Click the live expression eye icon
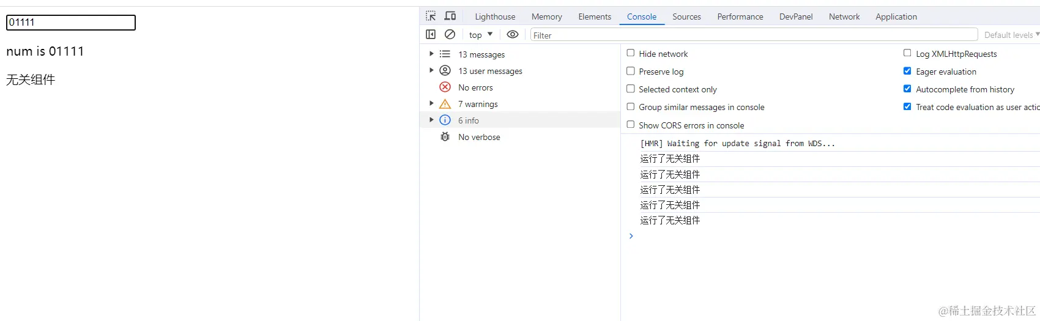The image size is (1040, 321). 513,35
